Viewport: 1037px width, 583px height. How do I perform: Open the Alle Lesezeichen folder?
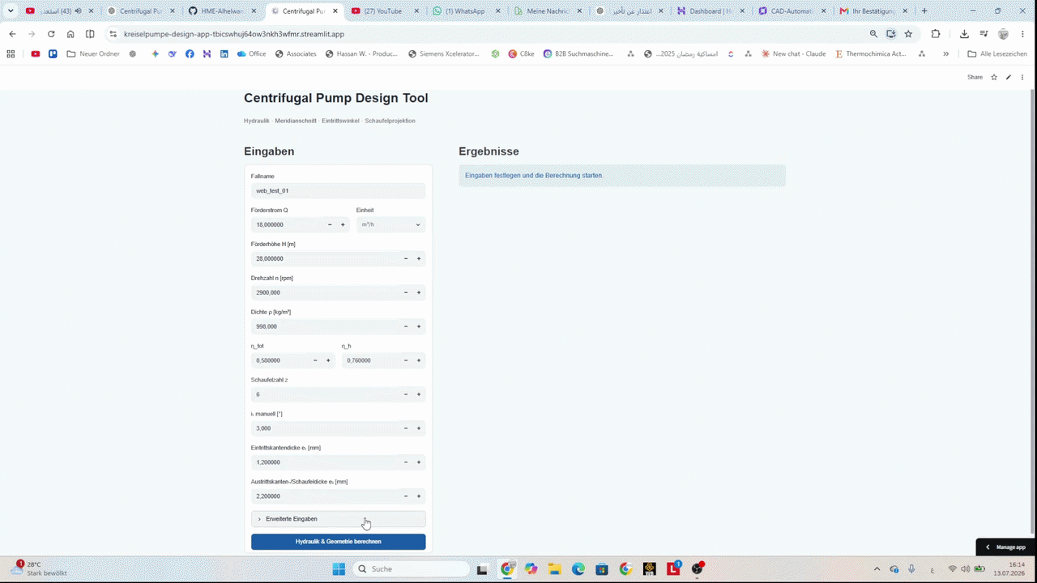pos(997,54)
